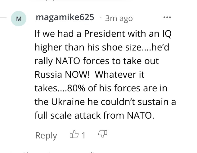Expand the partially visible replies link at bottom
Screen dimensions: 197x153
[x=59, y=152]
